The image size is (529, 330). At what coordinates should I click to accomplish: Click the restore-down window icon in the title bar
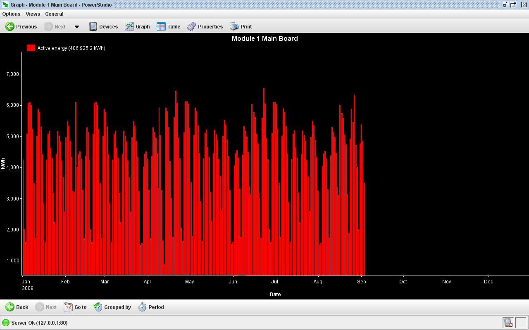coord(505,5)
